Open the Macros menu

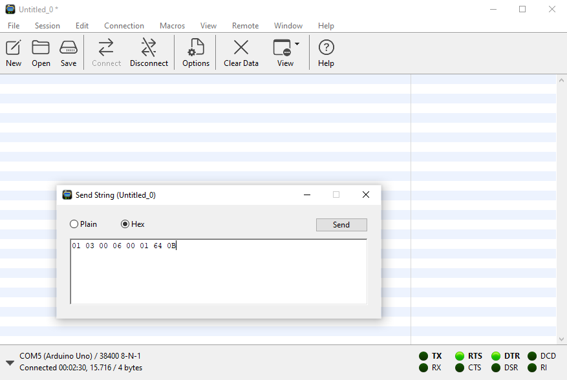tap(172, 26)
